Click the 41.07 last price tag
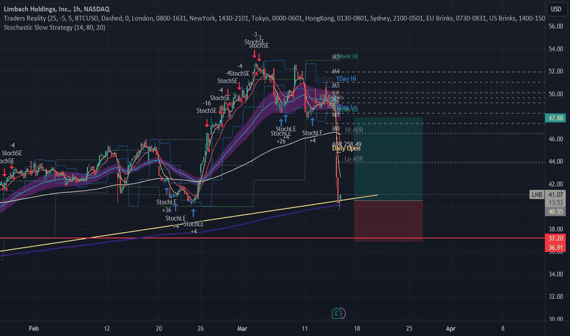 pos(555,195)
